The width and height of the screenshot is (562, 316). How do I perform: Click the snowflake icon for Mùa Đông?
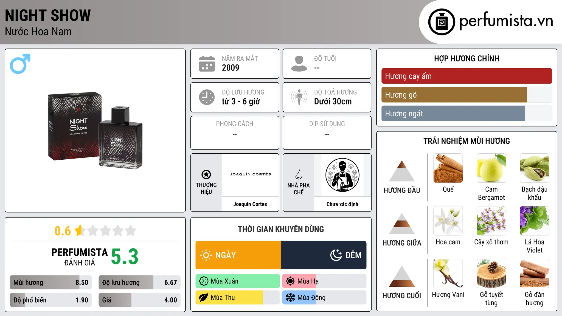pyautogui.click(x=290, y=298)
